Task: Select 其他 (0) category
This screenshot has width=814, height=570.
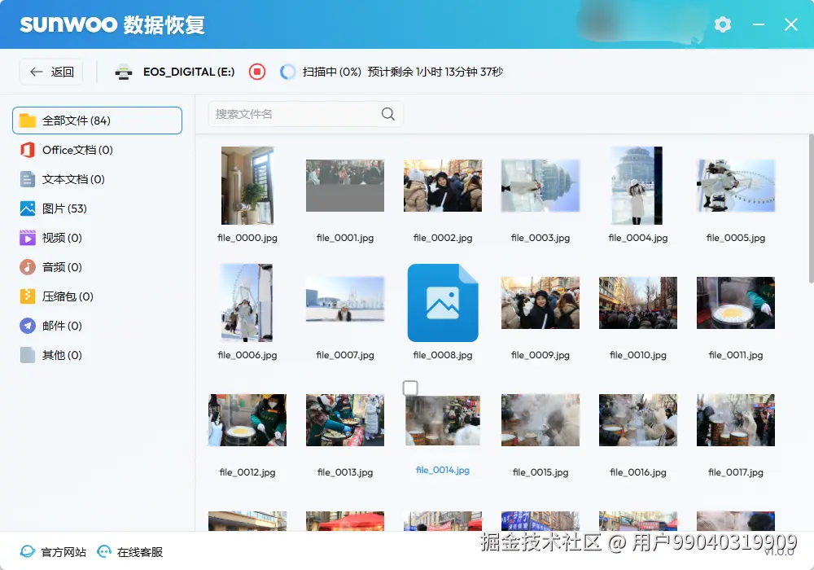Action: (97, 355)
